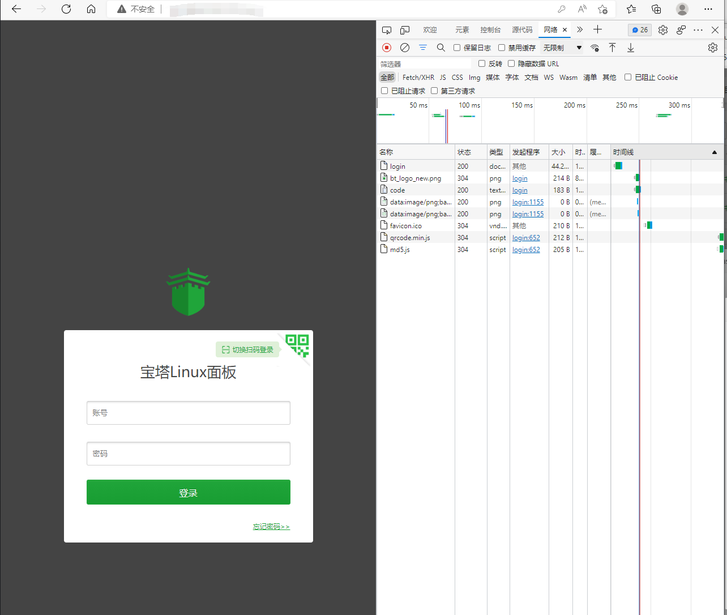727x615 pixels.
Task: Open the 欢迎 tab
Action: point(430,30)
